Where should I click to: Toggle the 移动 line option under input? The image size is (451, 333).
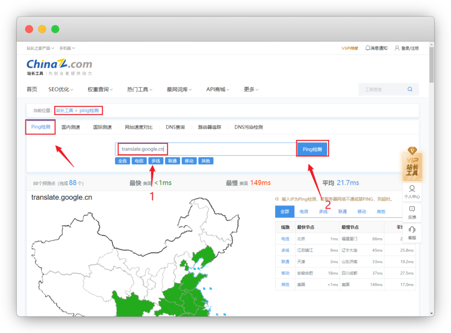(189, 161)
